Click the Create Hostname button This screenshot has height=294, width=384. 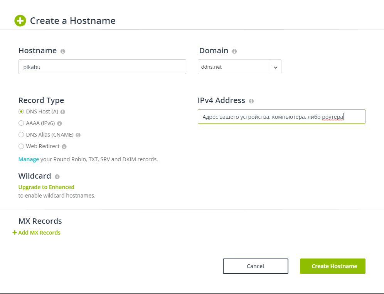coord(333,266)
